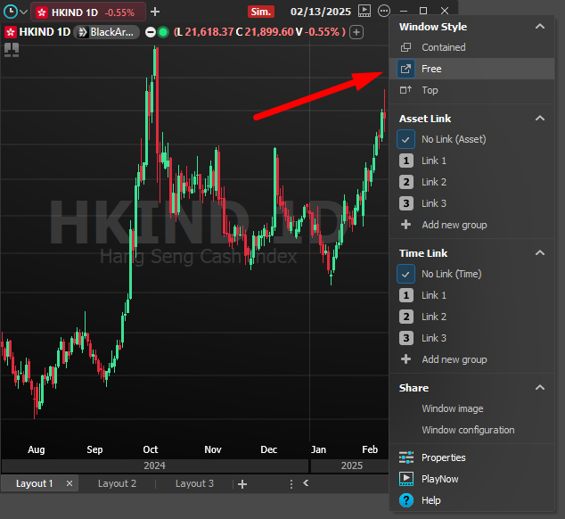Check the No Link (Asset) checkbox

coord(406,139)
